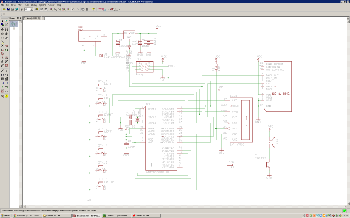Select the Add part tool
Viewport: 350px width, 218px height.
tap(7, 46)
